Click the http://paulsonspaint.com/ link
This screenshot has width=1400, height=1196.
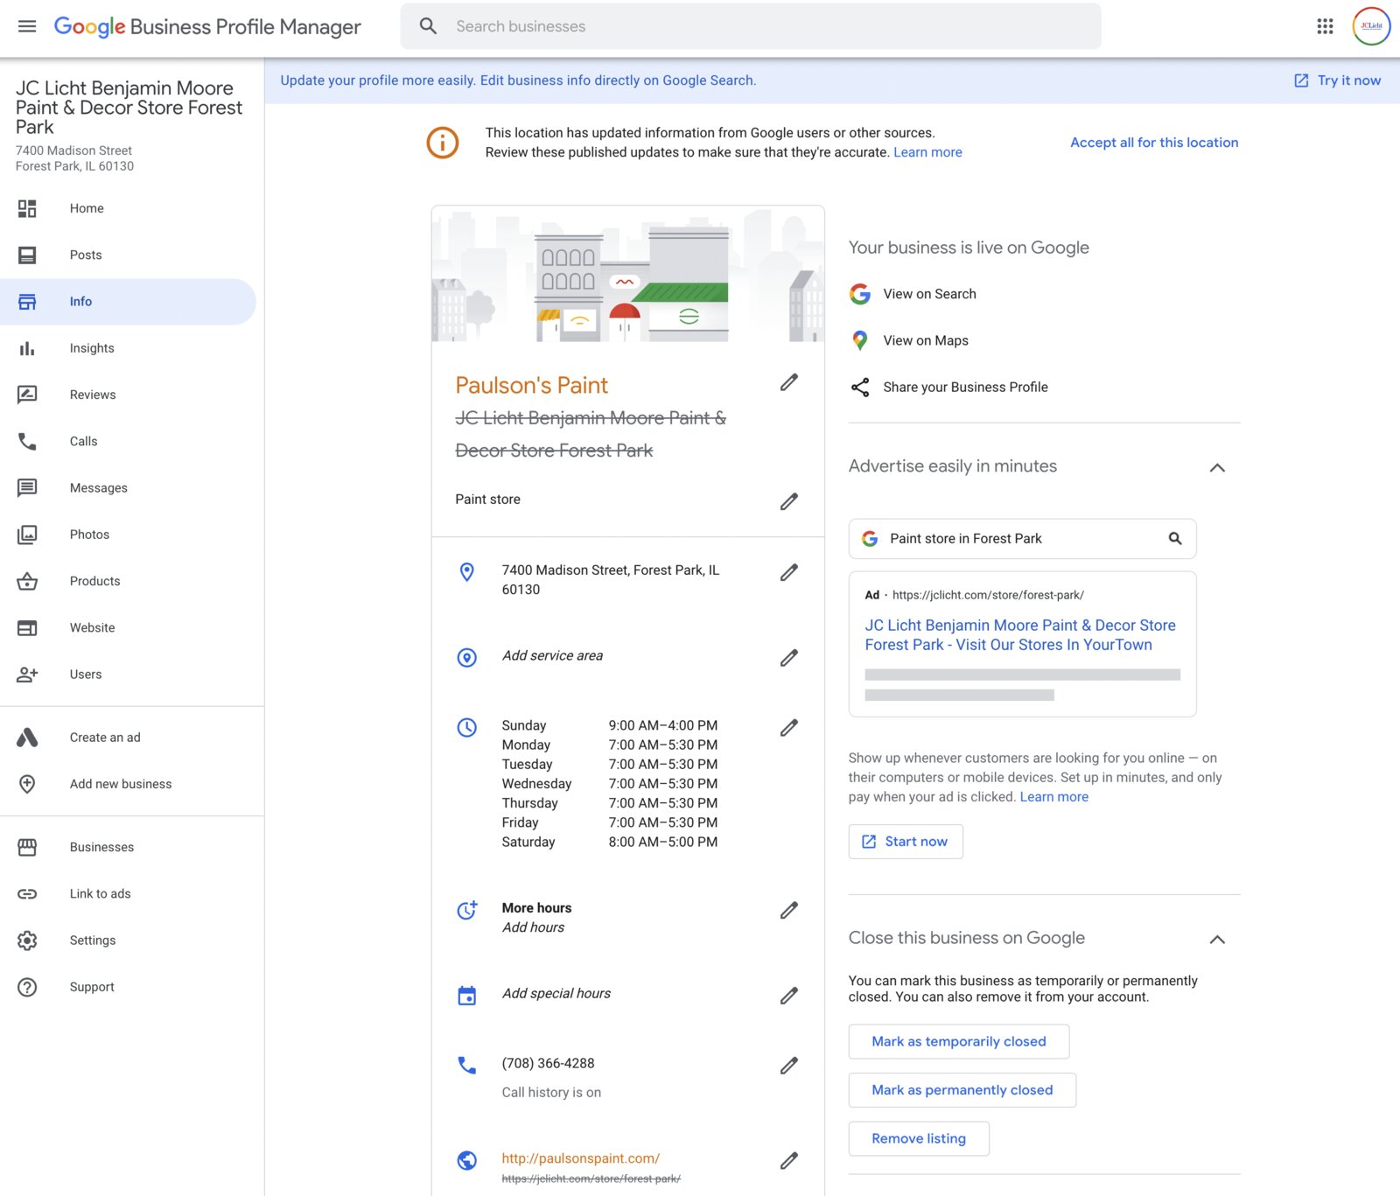[581, 1158]
